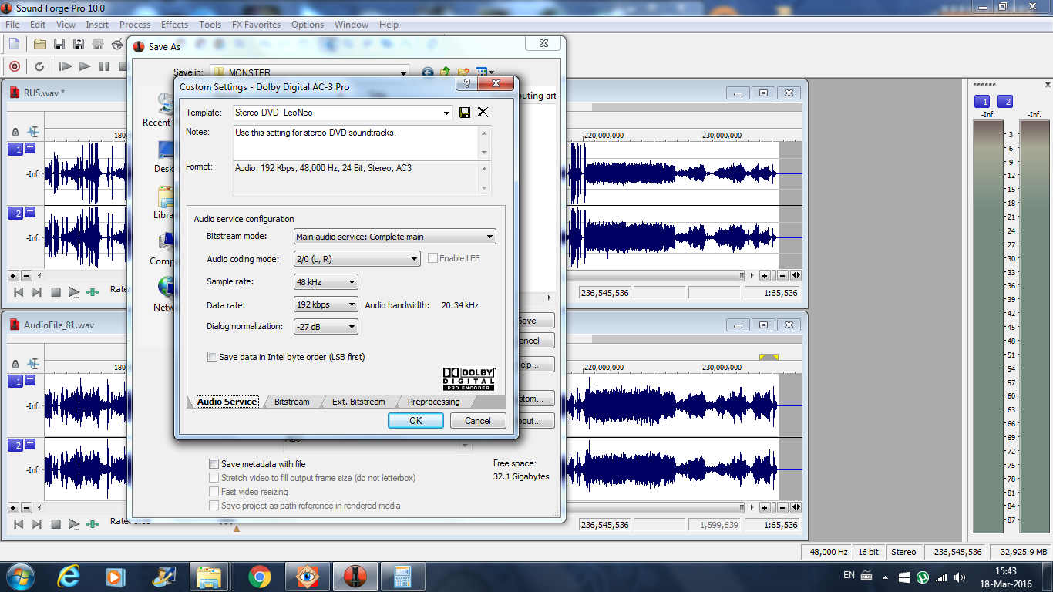Delete the template with the X icon
The image size is (1053, 592).
tap(483, 113)
